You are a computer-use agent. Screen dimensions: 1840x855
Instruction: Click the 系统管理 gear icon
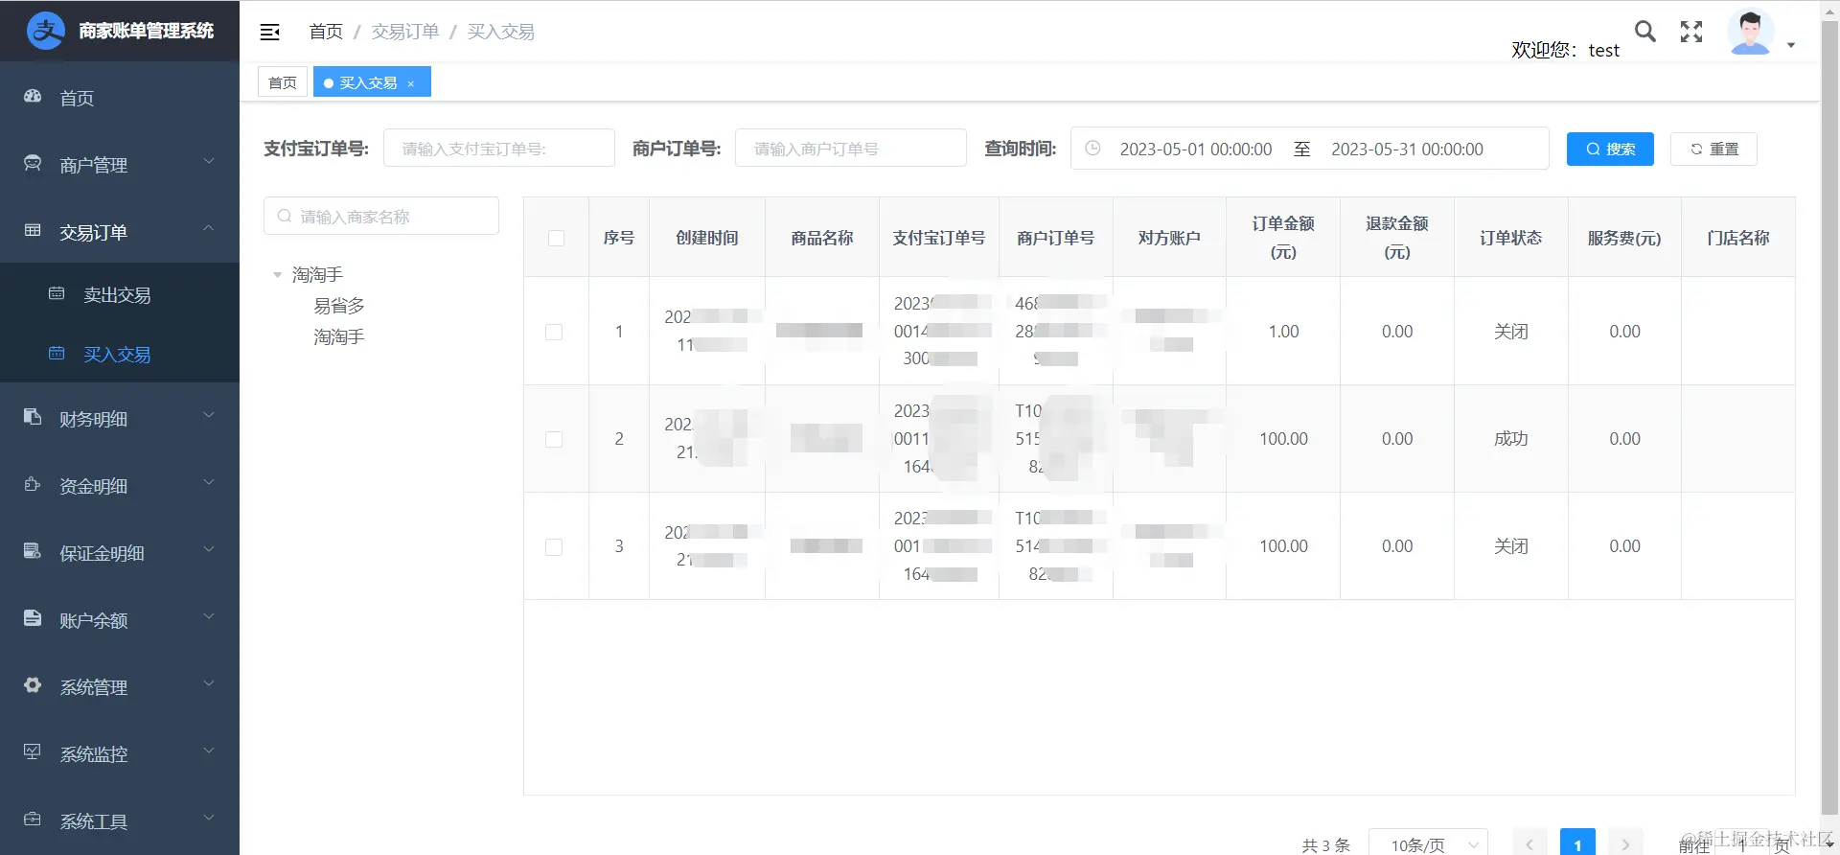point(33,685)
